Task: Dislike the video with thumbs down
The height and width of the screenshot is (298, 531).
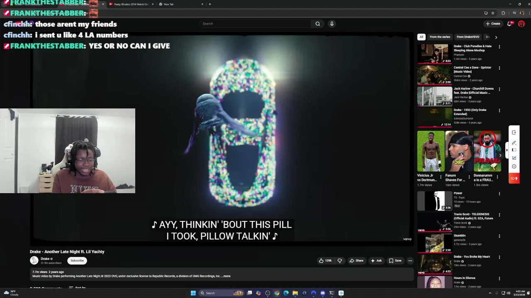Action: [x=340, y=261]
